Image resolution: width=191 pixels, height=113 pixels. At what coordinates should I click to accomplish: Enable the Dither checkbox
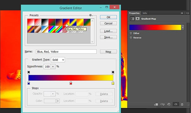coord(131,33)
